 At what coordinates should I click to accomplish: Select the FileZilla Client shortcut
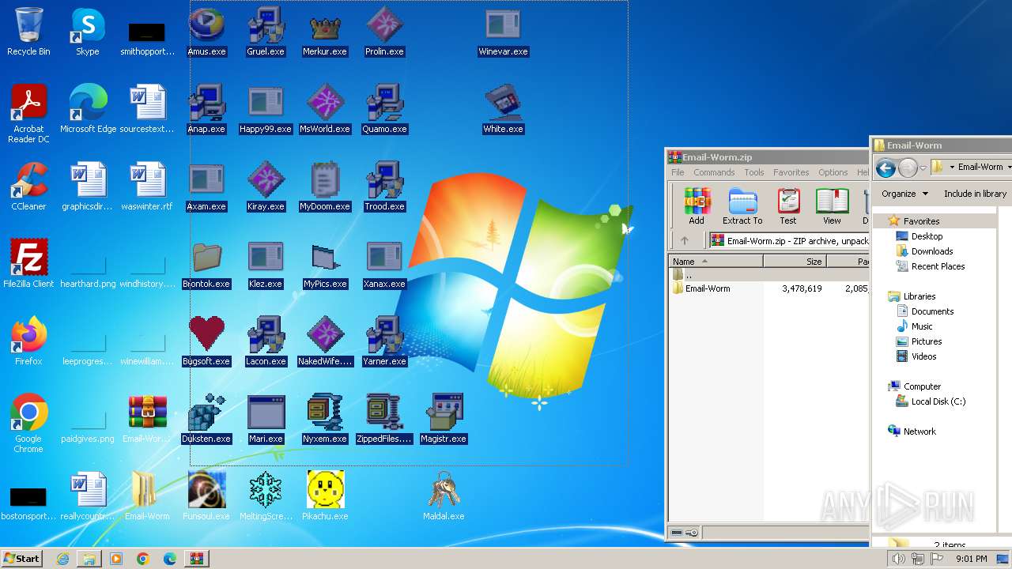tap(28, 264)
